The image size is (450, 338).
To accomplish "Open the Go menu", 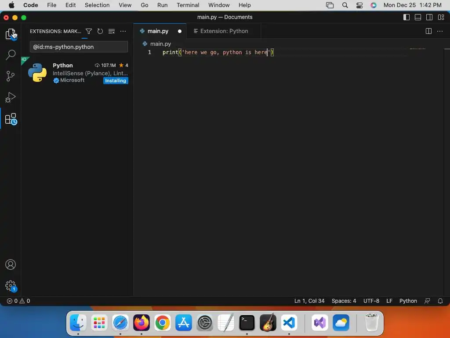I will (x=144, y=5).
